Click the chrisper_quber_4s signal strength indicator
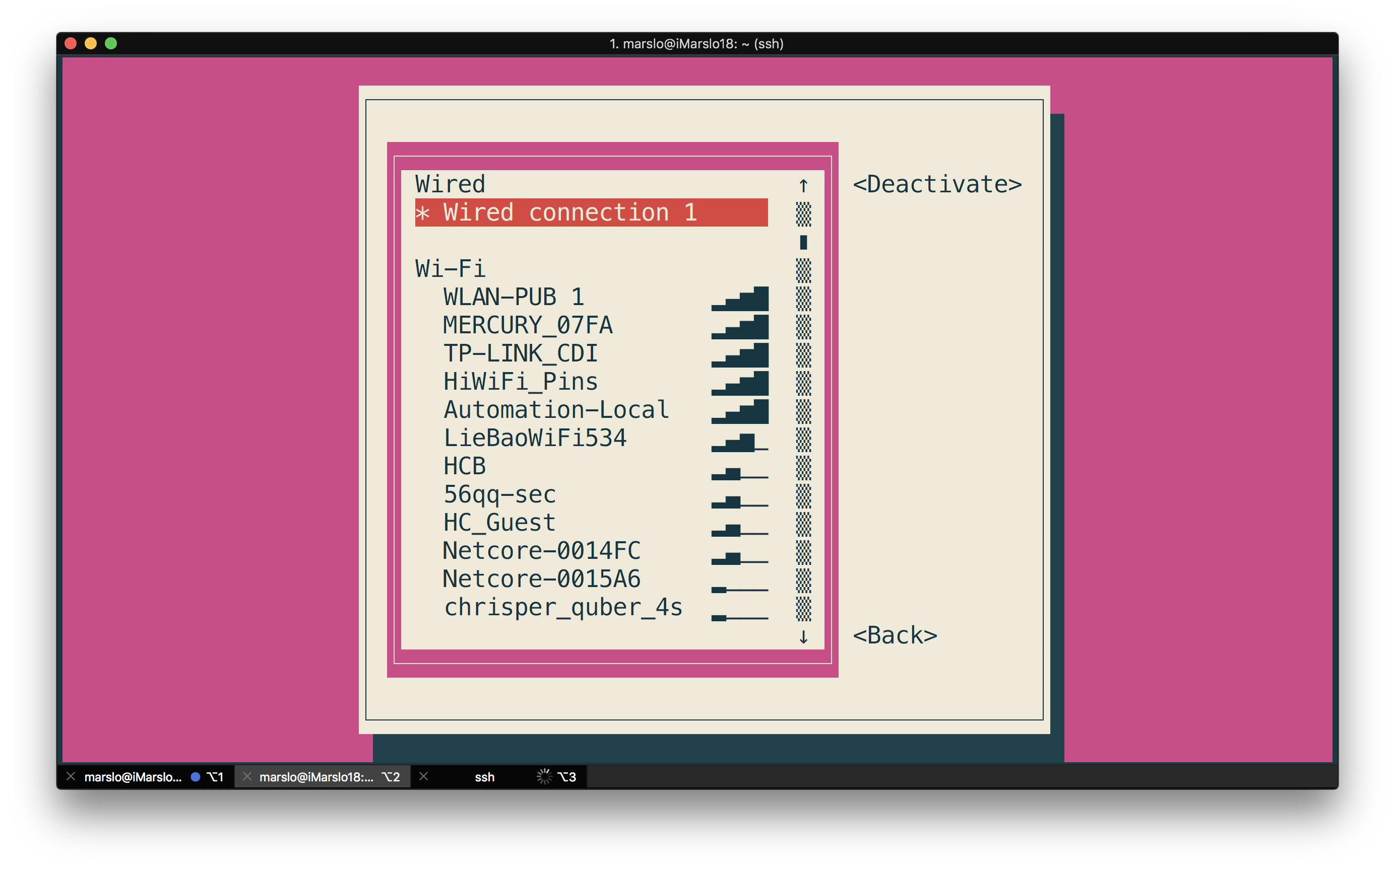 (x=739, y=618)
